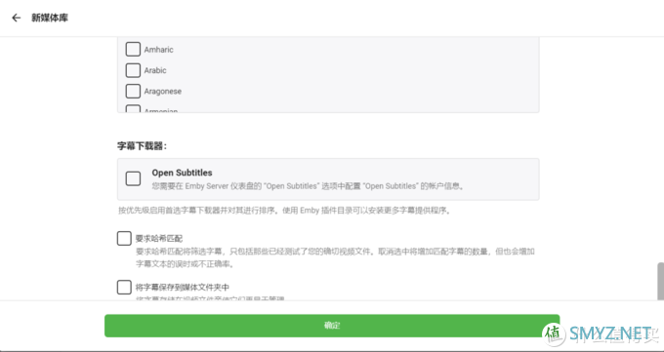Check the Amharic language box

(x=133, y=49)
